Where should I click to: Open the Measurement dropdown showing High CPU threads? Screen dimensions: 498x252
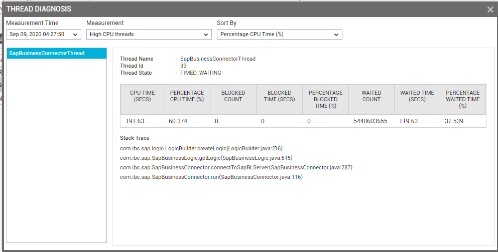tap(149, 34)
